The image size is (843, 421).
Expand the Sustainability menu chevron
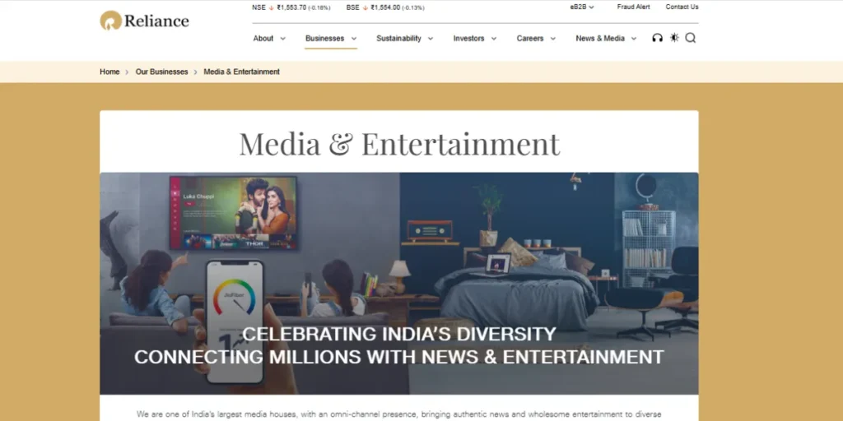[x=430, y=39]
